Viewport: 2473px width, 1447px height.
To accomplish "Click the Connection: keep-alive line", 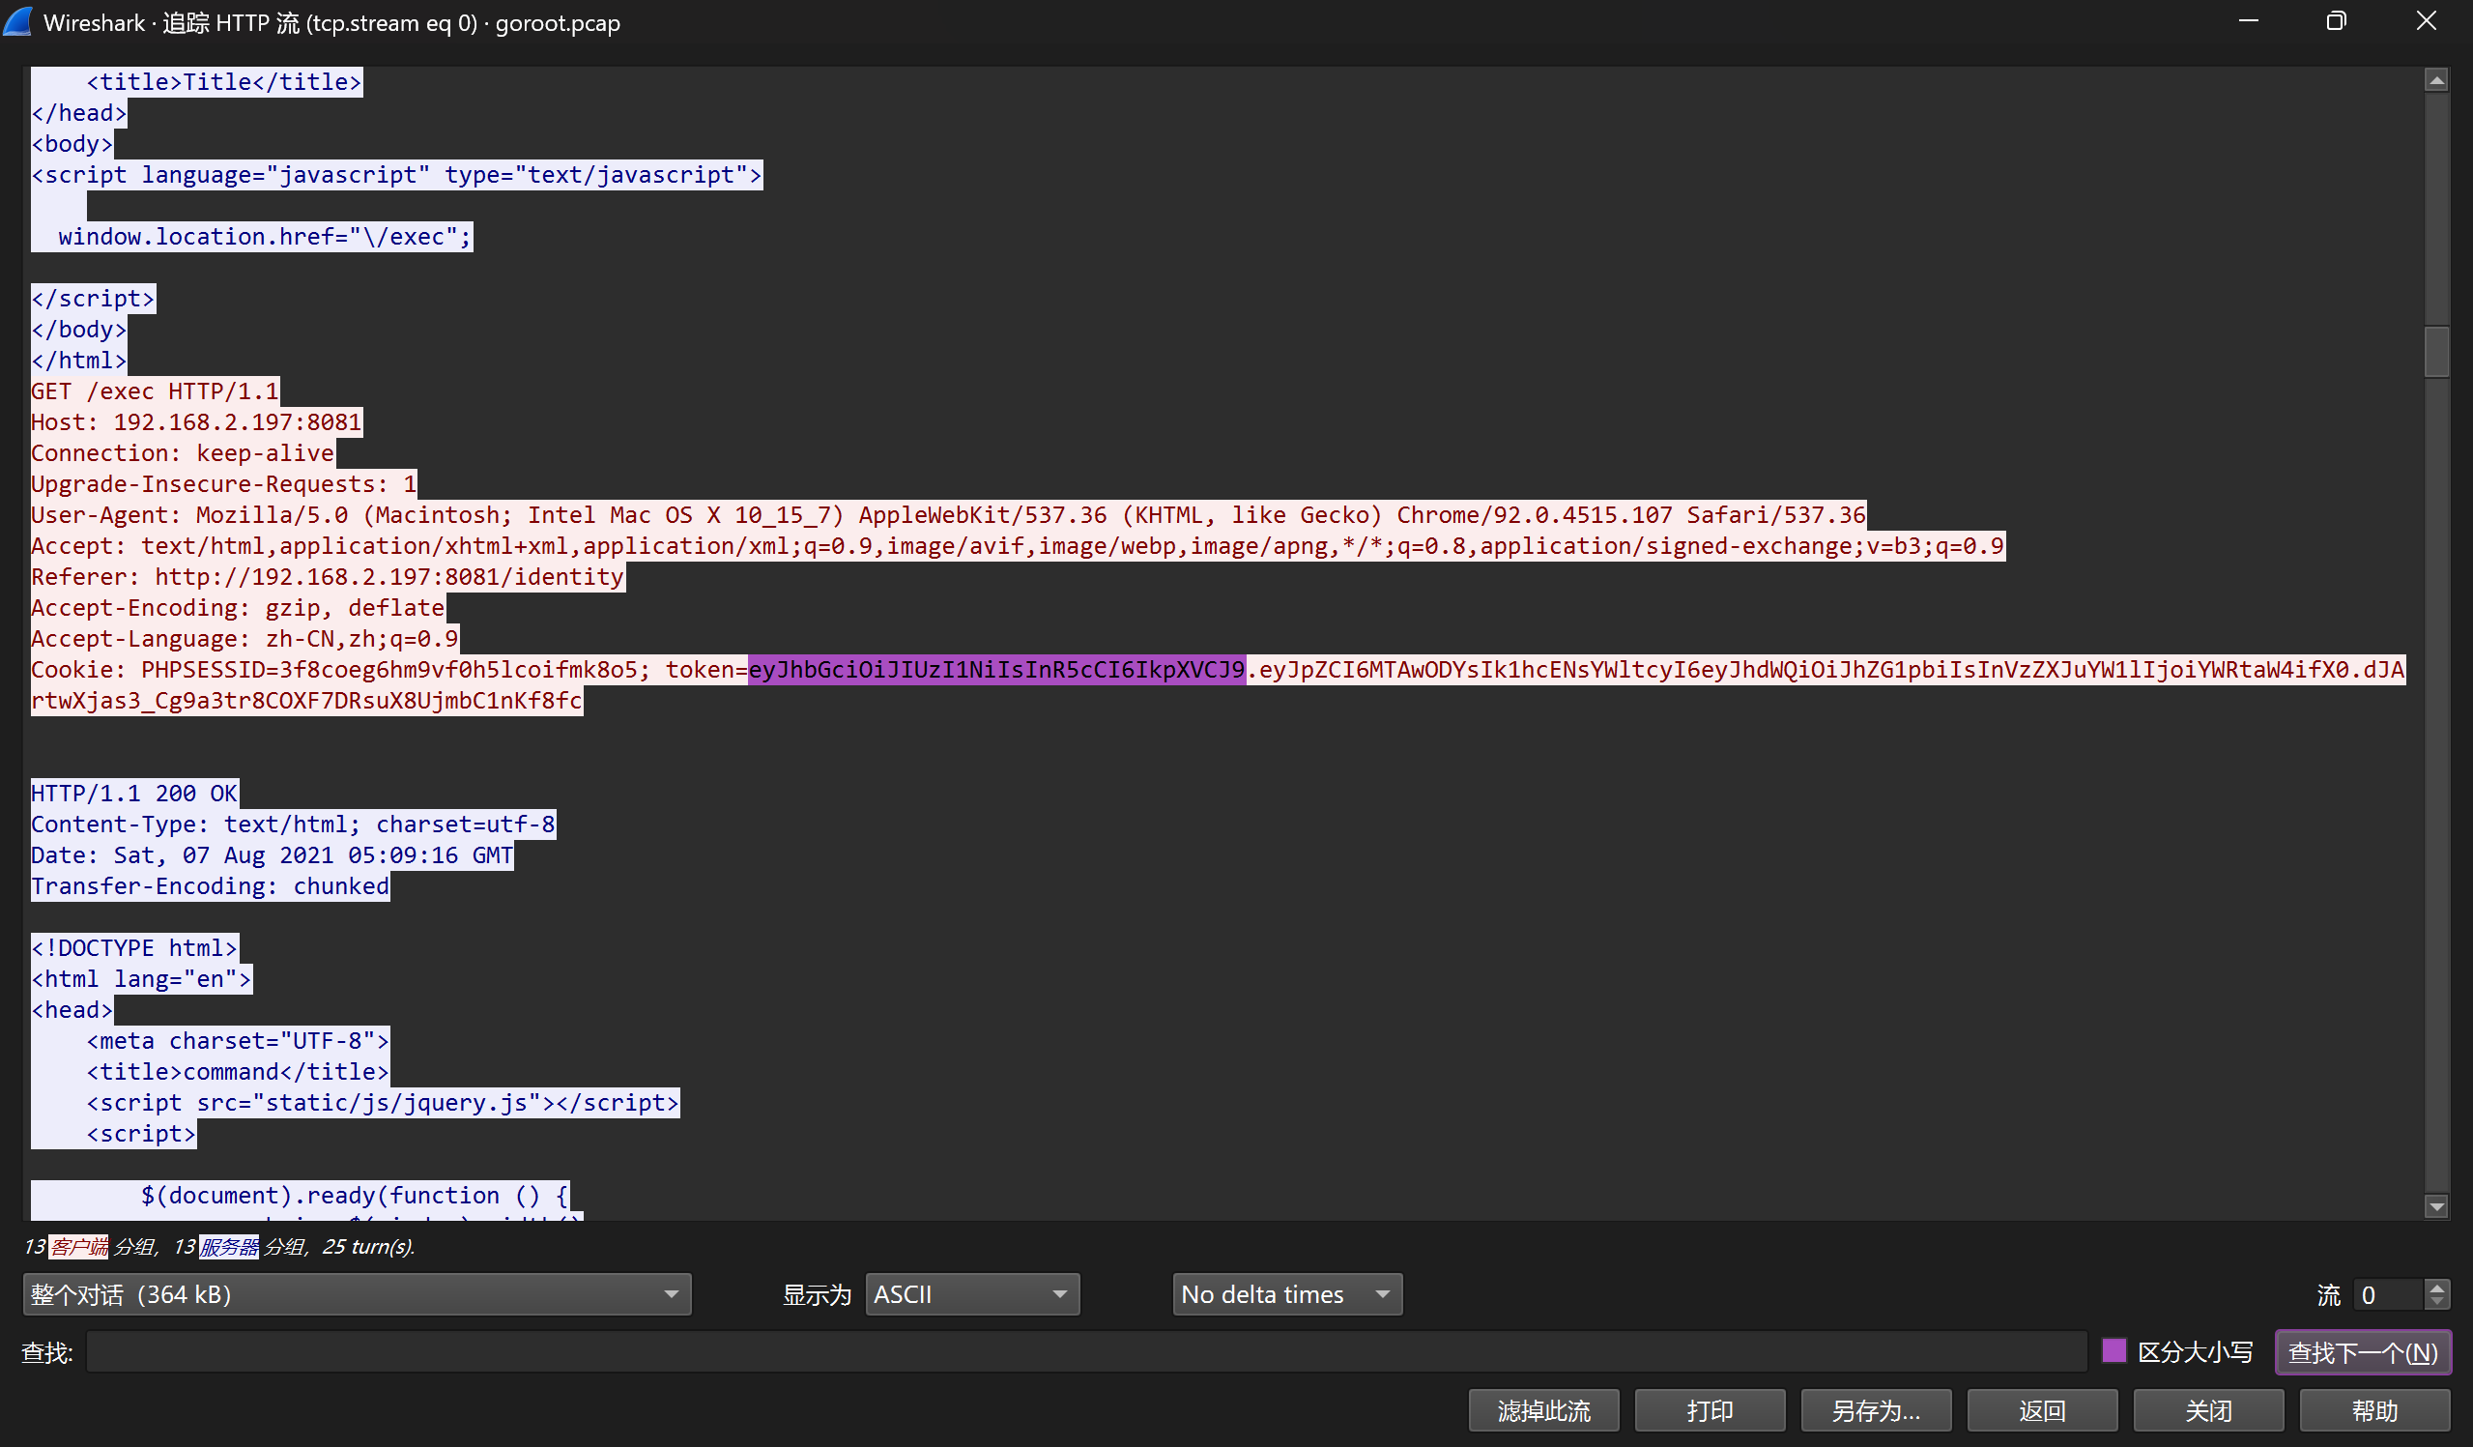I will pos(183,452).
